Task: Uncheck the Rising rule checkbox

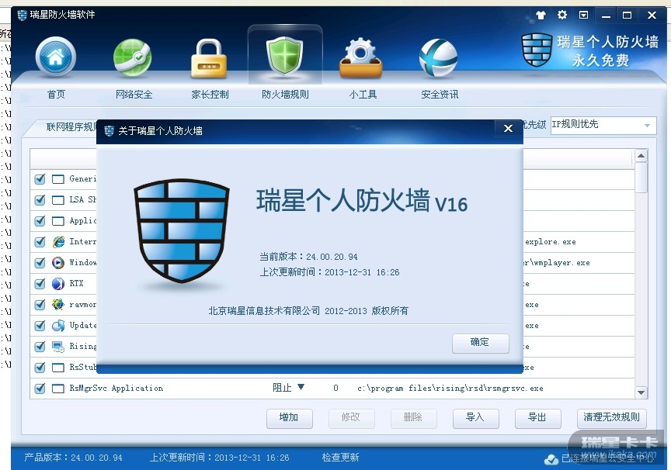Action: coord(40,347)
